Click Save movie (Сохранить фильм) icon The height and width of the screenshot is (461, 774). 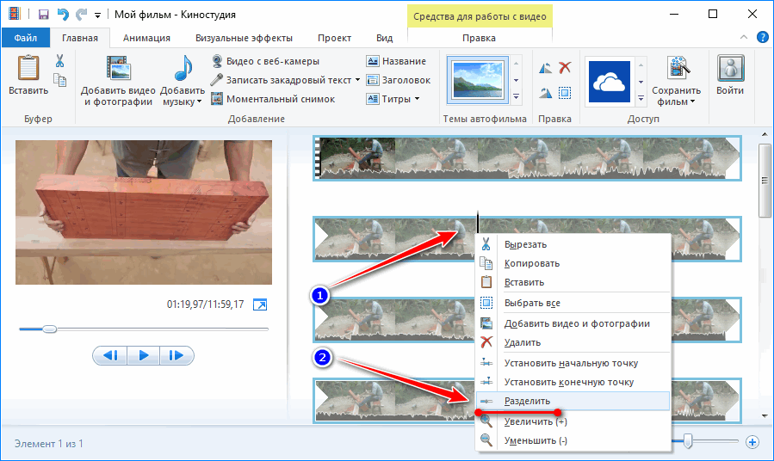tap(678, 68)
